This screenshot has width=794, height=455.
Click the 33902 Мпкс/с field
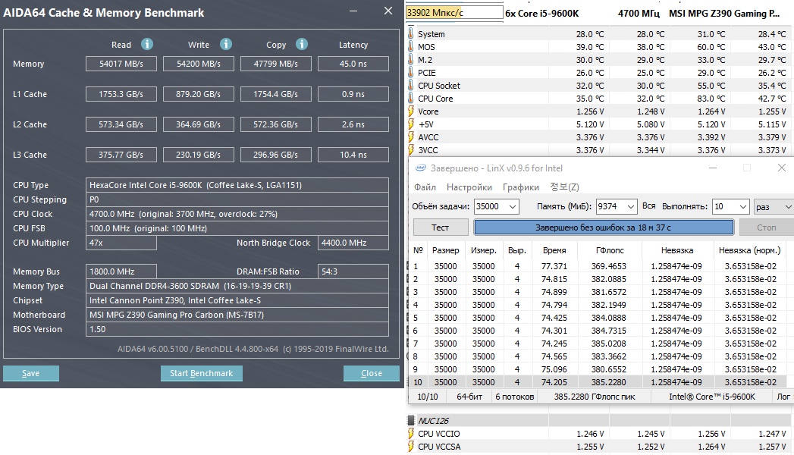pyautogui.click(x=453, y=13)
